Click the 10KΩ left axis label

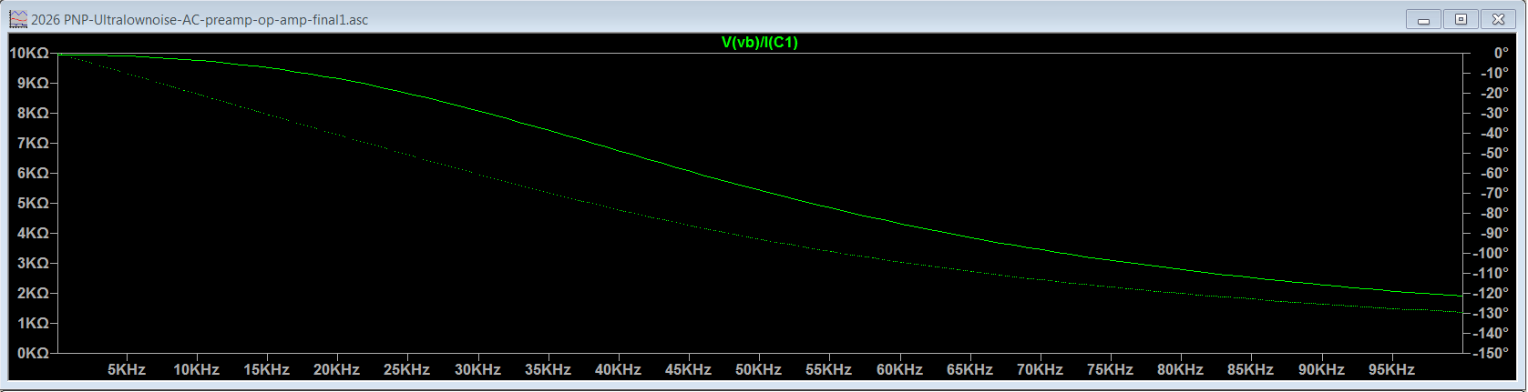click(x=29, y=54)
